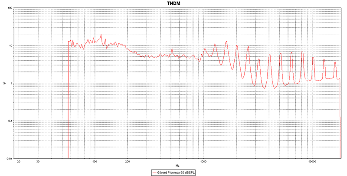Click the x-axis tick label "20"
347x176 pixels.
tap(19, 161)
